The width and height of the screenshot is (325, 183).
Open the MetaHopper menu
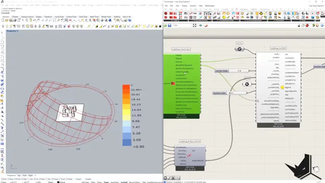click(x=210, y=6)
